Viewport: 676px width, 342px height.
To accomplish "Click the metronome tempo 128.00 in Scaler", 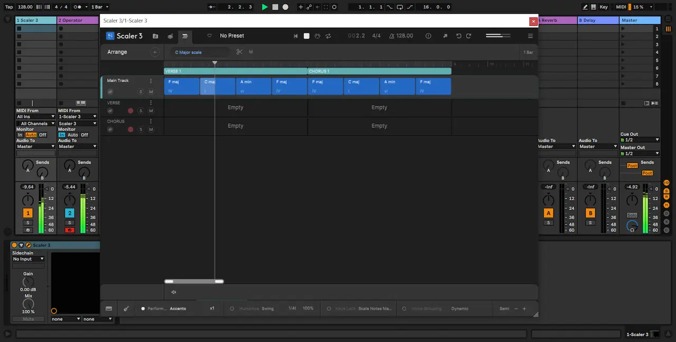I will click(x=401, y=36).
